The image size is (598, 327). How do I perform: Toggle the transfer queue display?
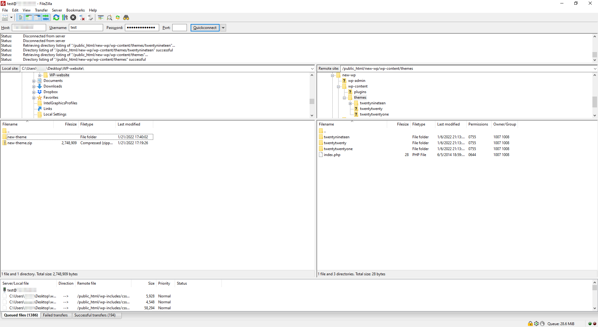(x=46, y=18)
